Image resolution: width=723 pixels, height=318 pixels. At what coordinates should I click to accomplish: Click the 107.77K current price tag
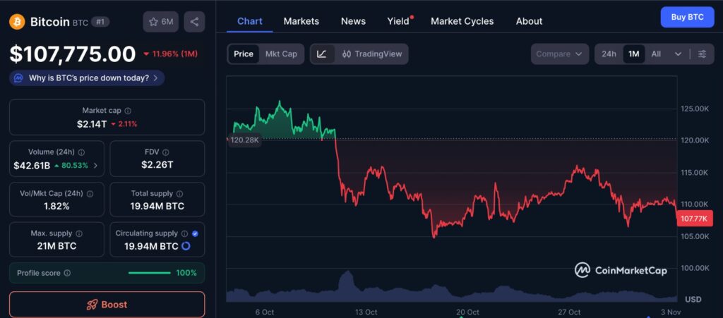(693, 219)
